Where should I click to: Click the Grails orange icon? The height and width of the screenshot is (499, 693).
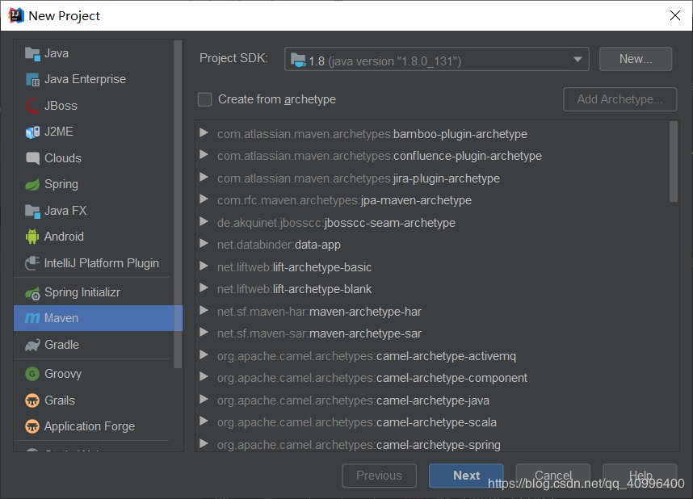point(32,400)
